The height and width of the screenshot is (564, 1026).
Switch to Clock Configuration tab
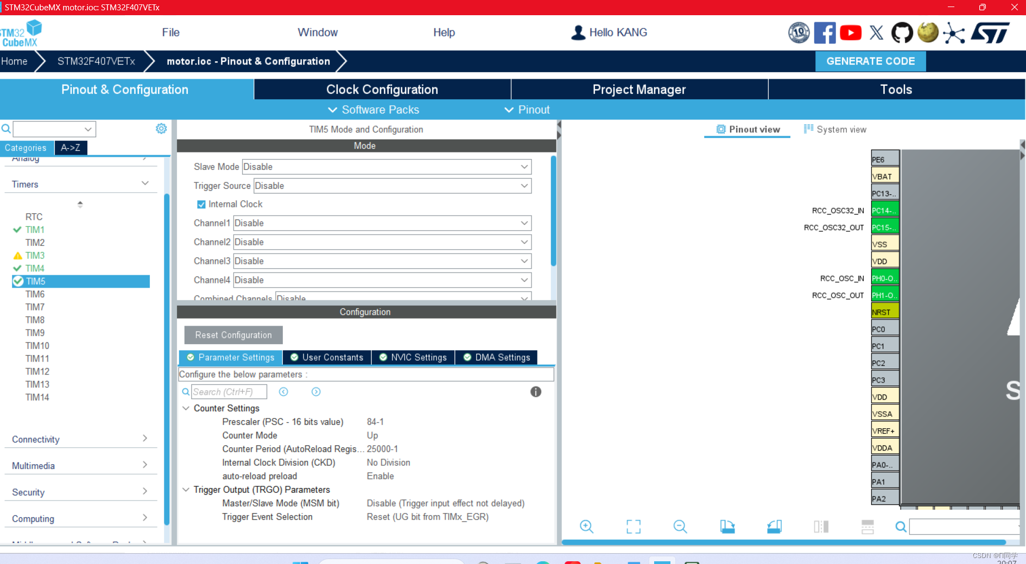click(x=382, y=90)
